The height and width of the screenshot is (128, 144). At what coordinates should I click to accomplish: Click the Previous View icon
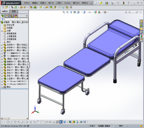71,12
